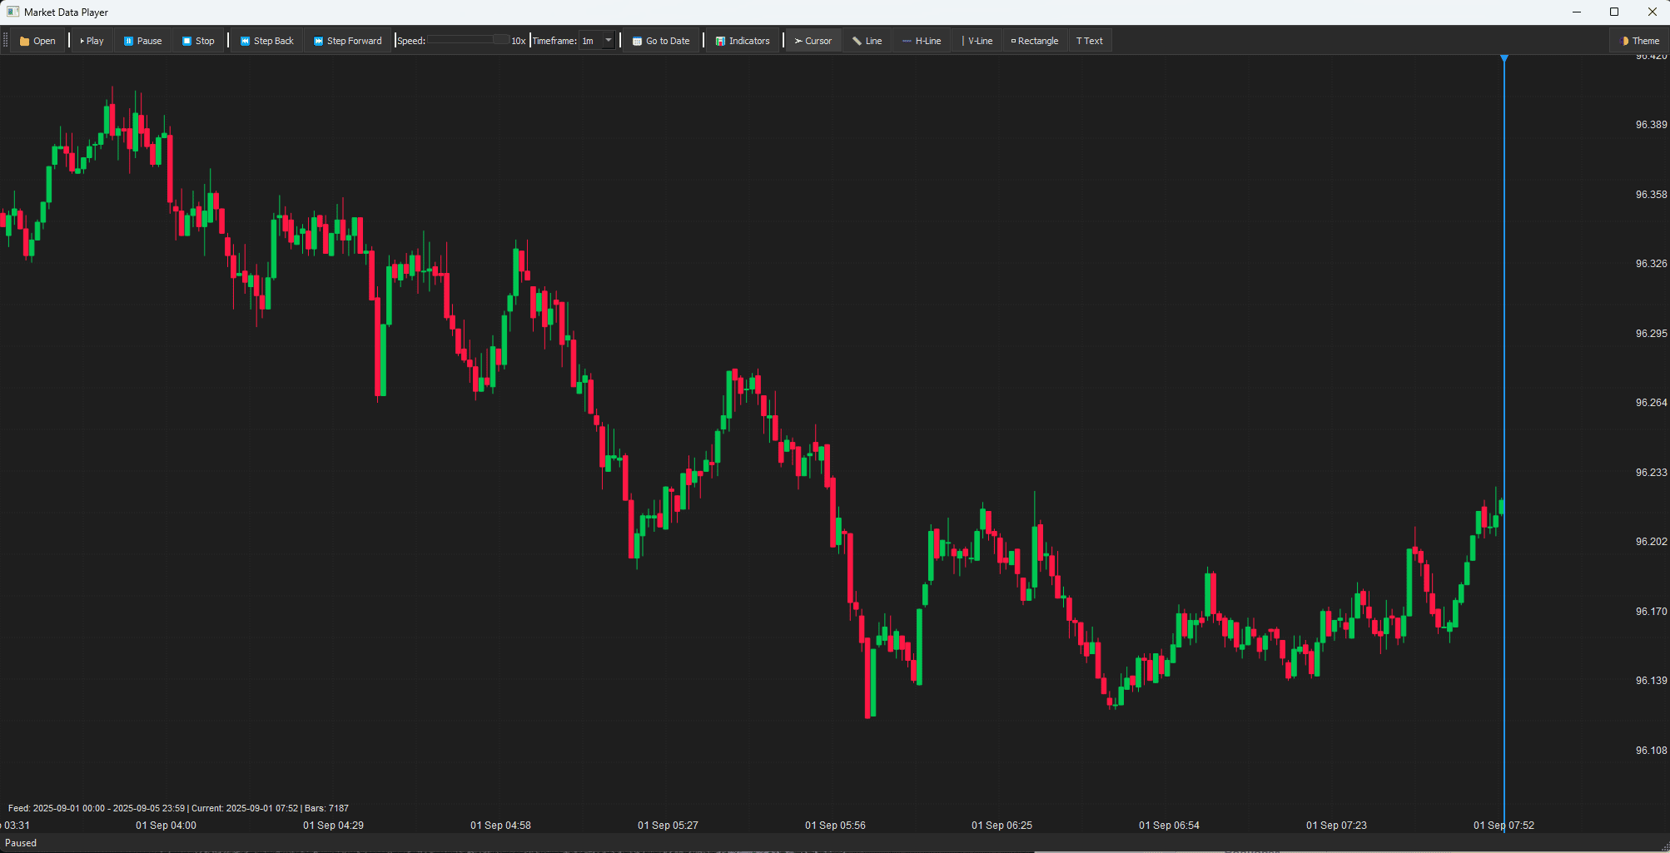This screenshot has height=853, width=1670.
Task: Step Forward one bar
Action: tap(347, 41)
